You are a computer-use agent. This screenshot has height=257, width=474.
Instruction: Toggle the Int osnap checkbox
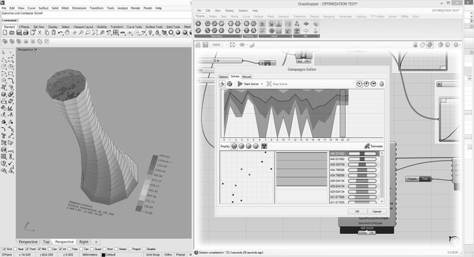(60, 249)
